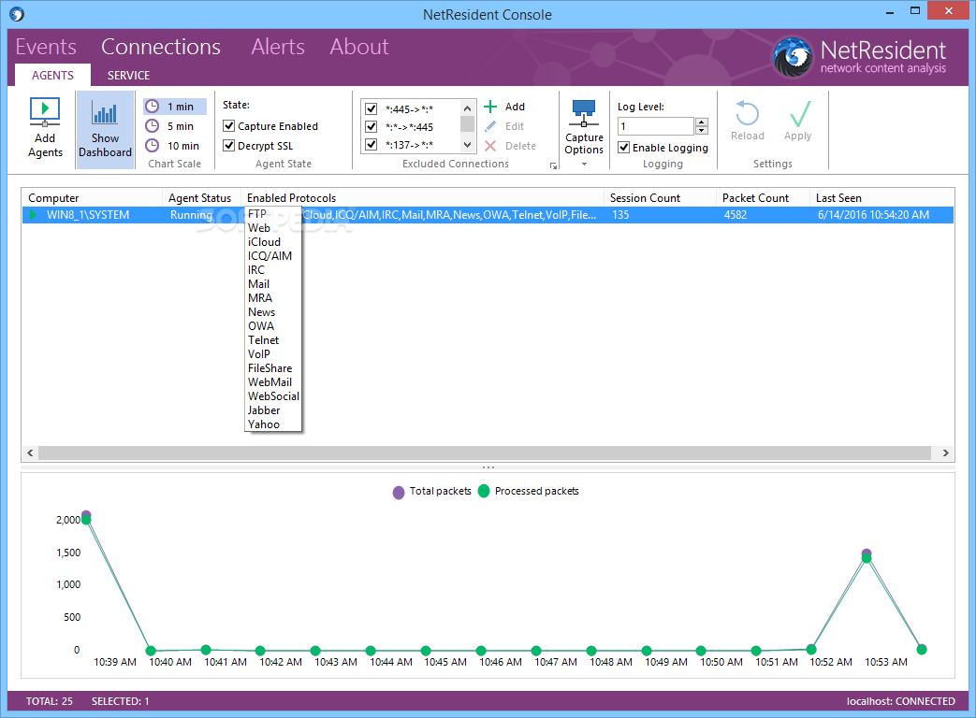Click the pane splitter dots above chart
The height and width of the screenshot is (718, 976).
click(x=488, y=467)
